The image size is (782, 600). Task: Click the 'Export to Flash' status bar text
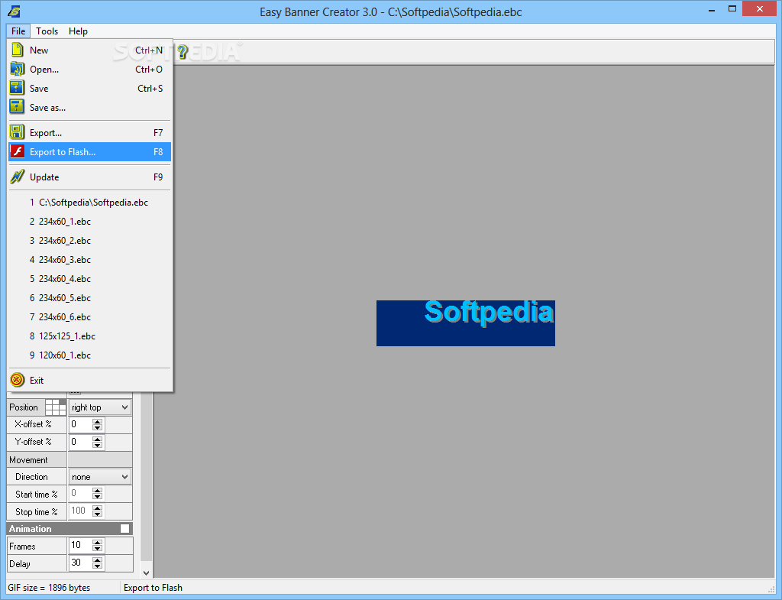[x=153, y=588]
